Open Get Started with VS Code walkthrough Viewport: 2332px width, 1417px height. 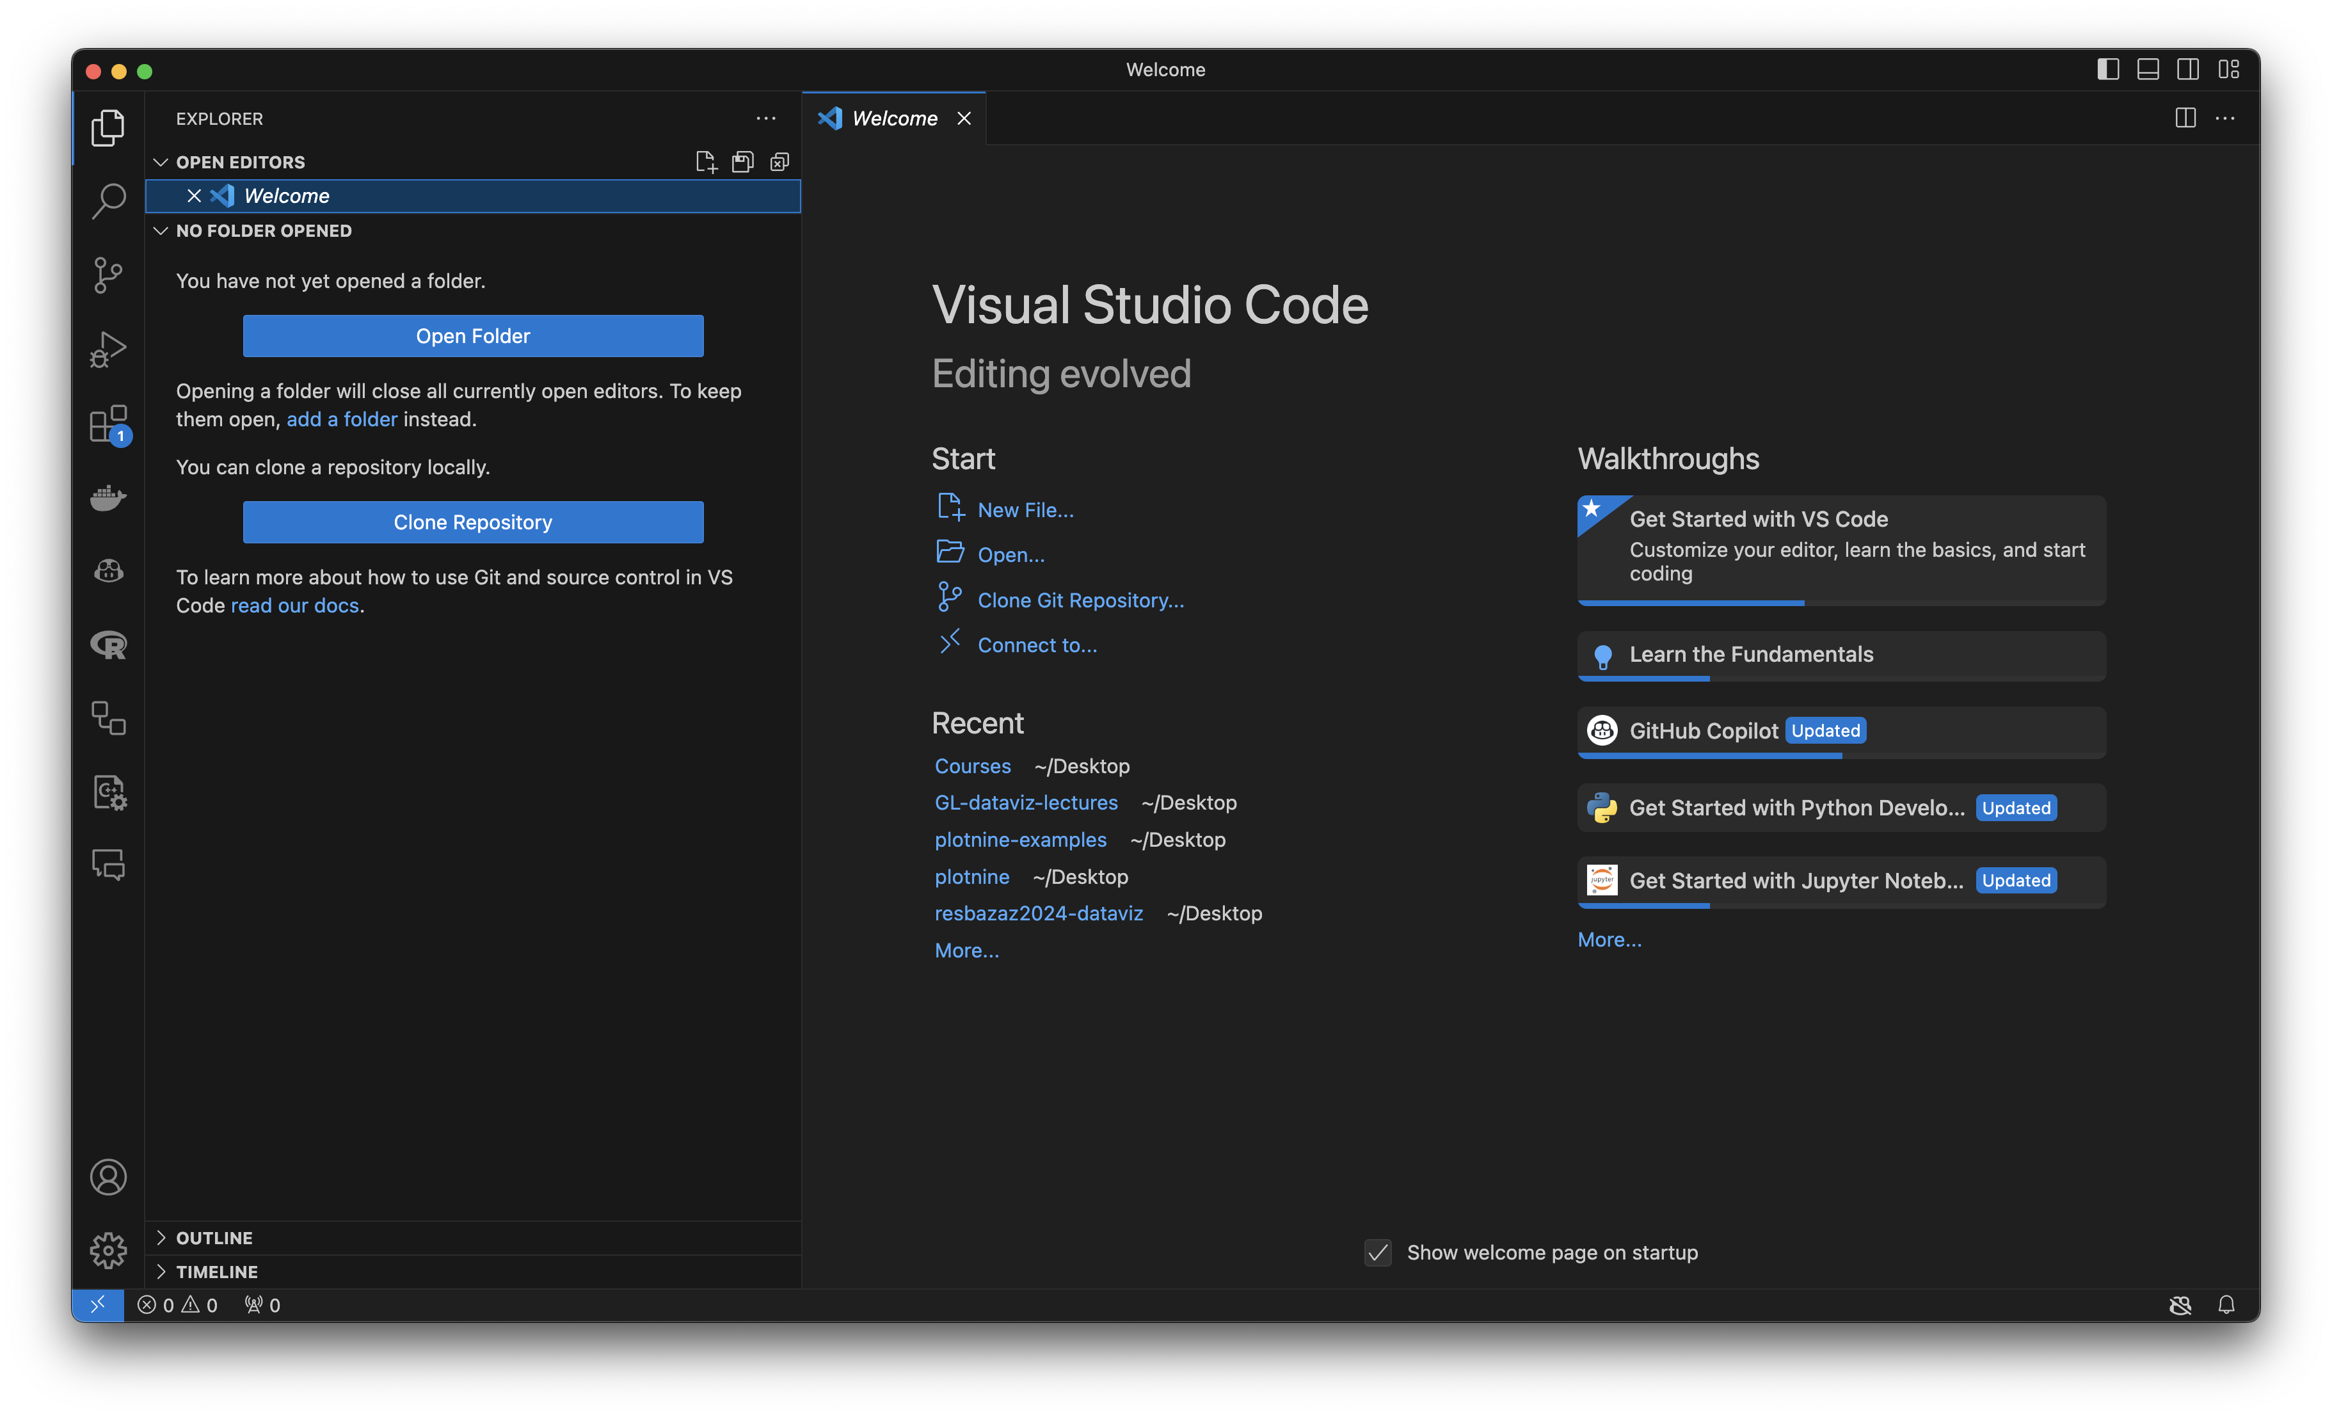pos(1841,550)
